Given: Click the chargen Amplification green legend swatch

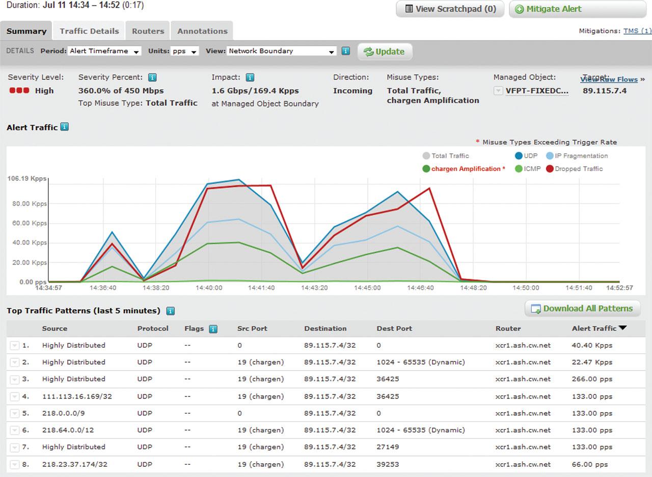Looking at the screenshot, I should tap(426, 169).
